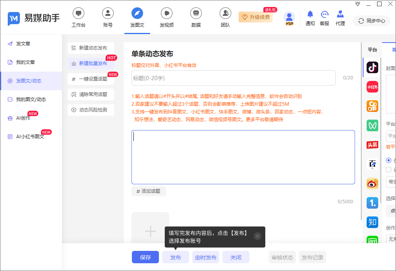Open AI小红书图文 in sidebar
396x271 pixels.
click(x=31, y=137)
